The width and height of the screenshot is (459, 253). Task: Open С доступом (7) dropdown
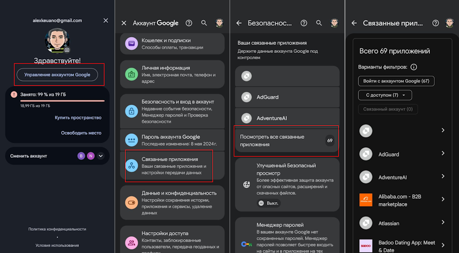point(385,95)
